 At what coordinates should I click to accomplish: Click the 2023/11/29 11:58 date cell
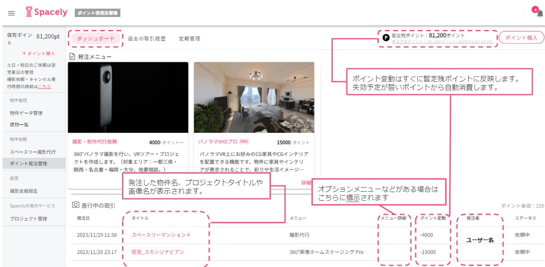click(x=97, y=235)
